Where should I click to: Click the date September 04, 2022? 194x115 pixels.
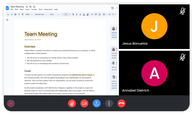[33, 40]
